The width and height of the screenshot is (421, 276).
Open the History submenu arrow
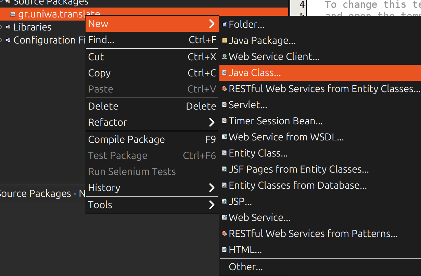click(x=212, y=188)
